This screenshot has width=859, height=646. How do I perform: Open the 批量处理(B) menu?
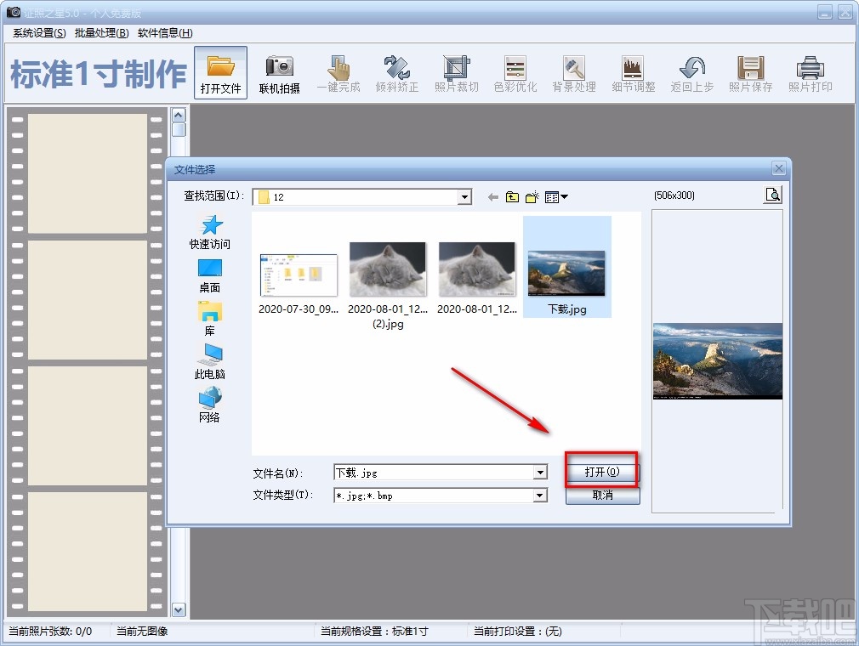[x=101, y=33]
